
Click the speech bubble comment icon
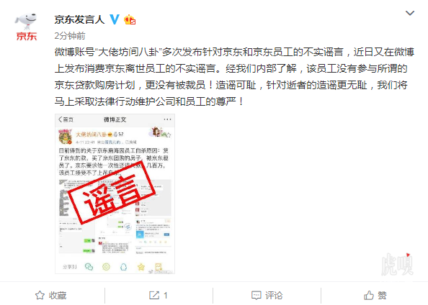click(x=257, y=296)
